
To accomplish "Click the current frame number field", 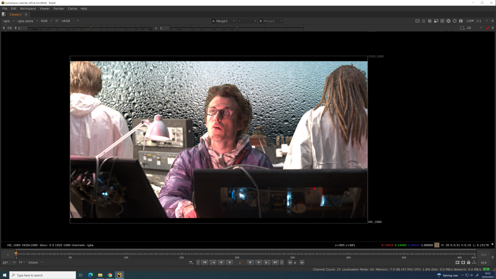I will pos(240,263).
